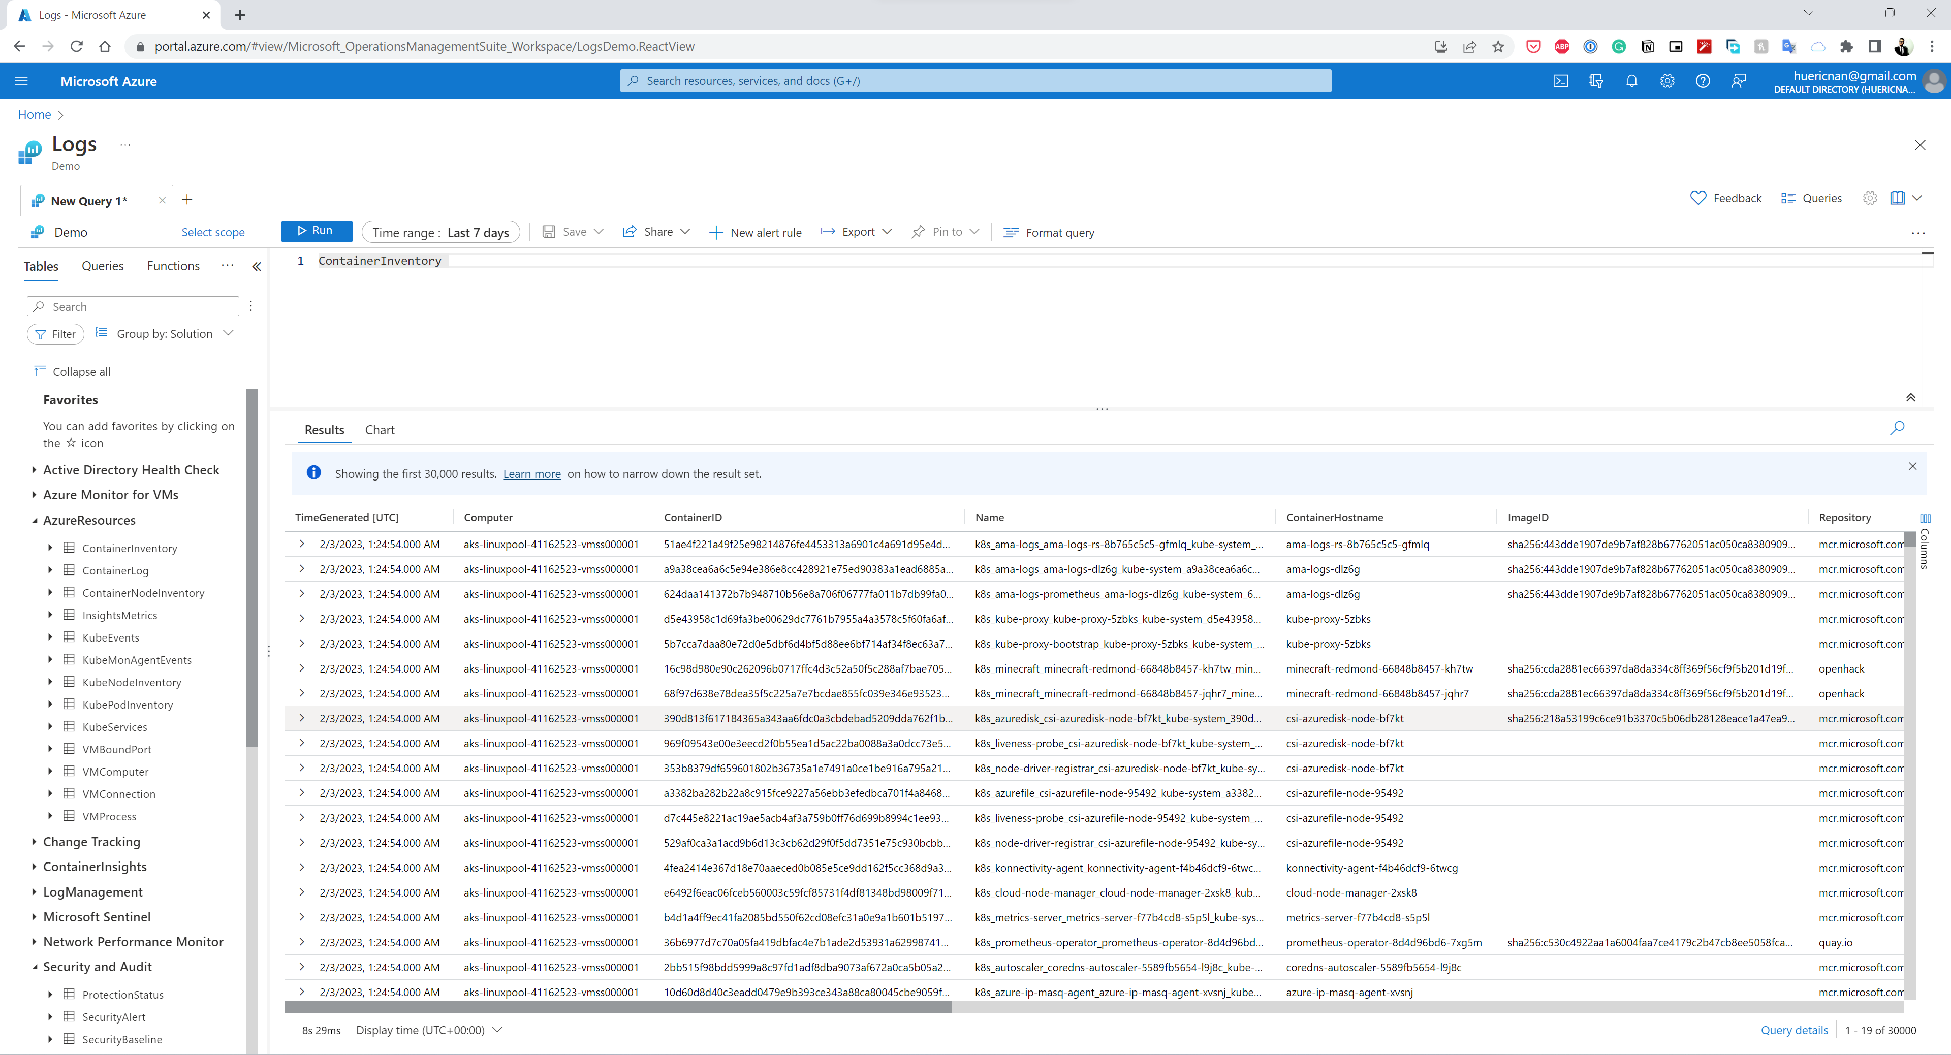This screenshot has width=1951, height=1055.
Task: Open the Pin to dropdown
Action: (945, 232)
